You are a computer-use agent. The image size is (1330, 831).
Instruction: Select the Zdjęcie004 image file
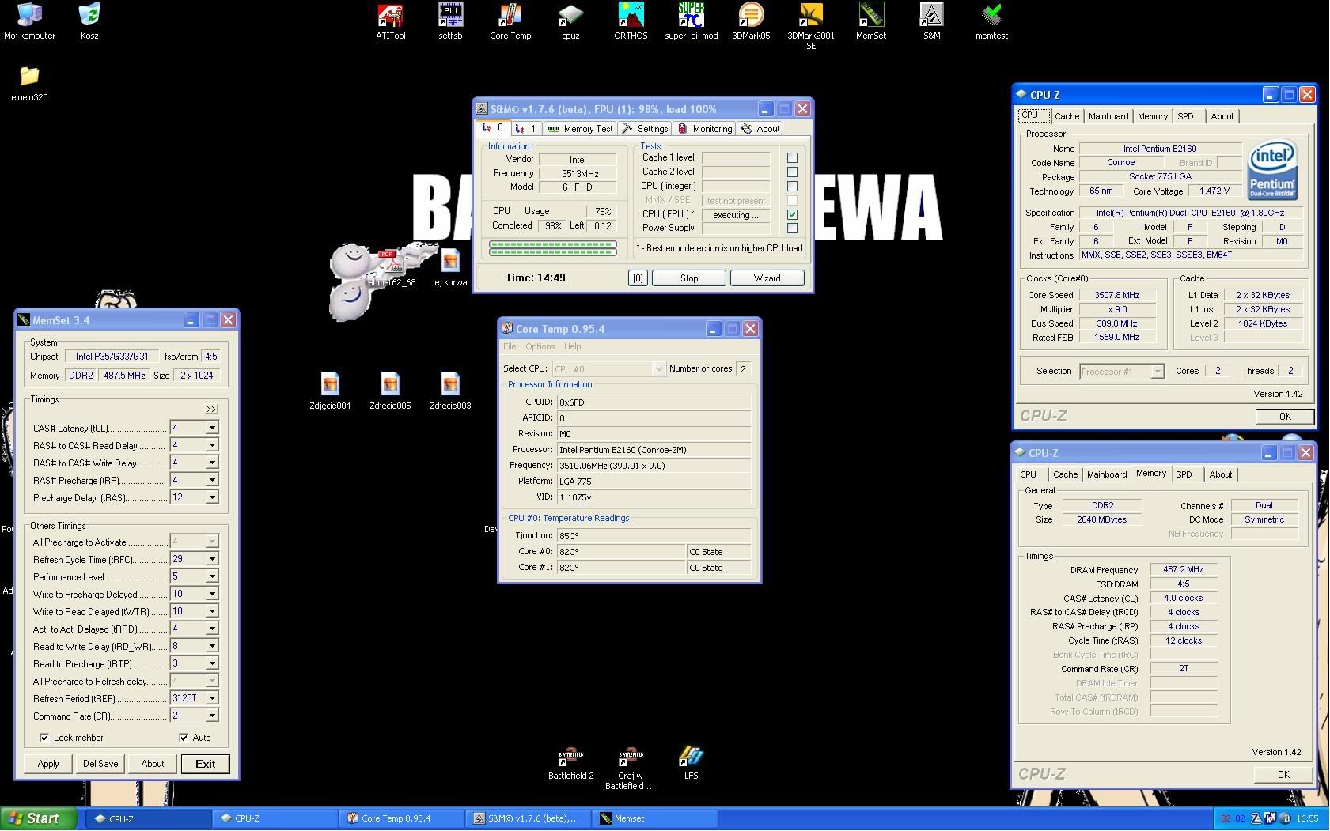point(330,391)
